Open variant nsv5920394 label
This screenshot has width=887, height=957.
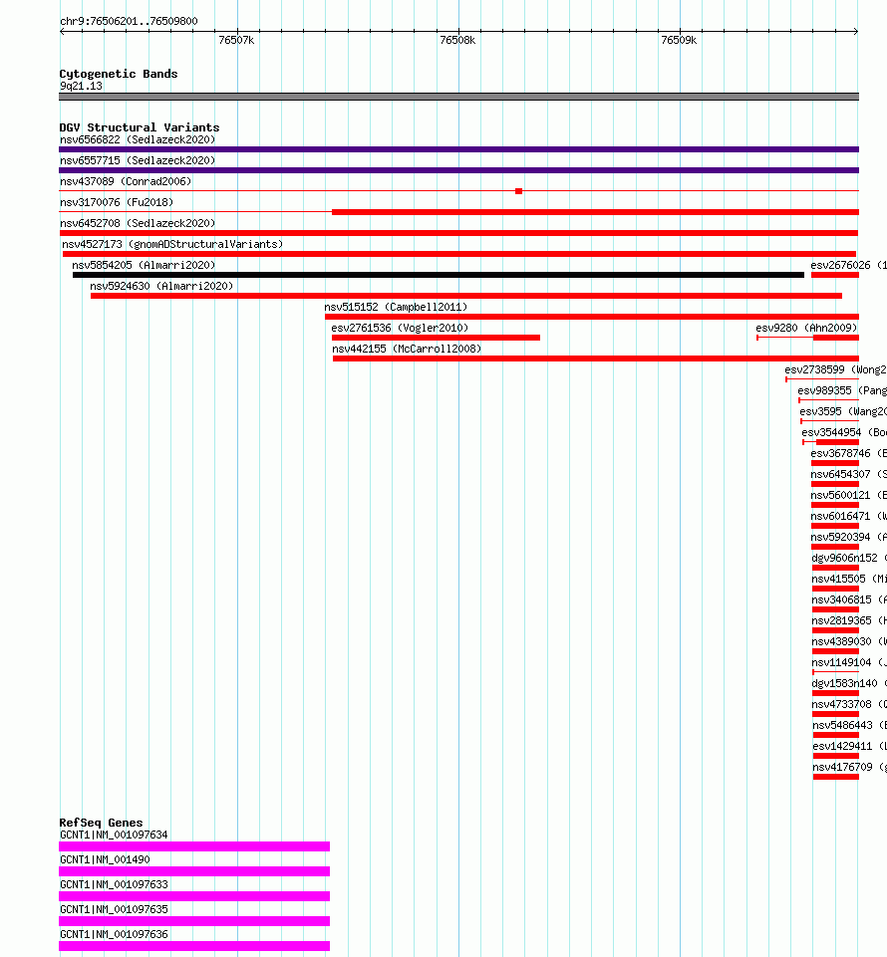point(848,537)
